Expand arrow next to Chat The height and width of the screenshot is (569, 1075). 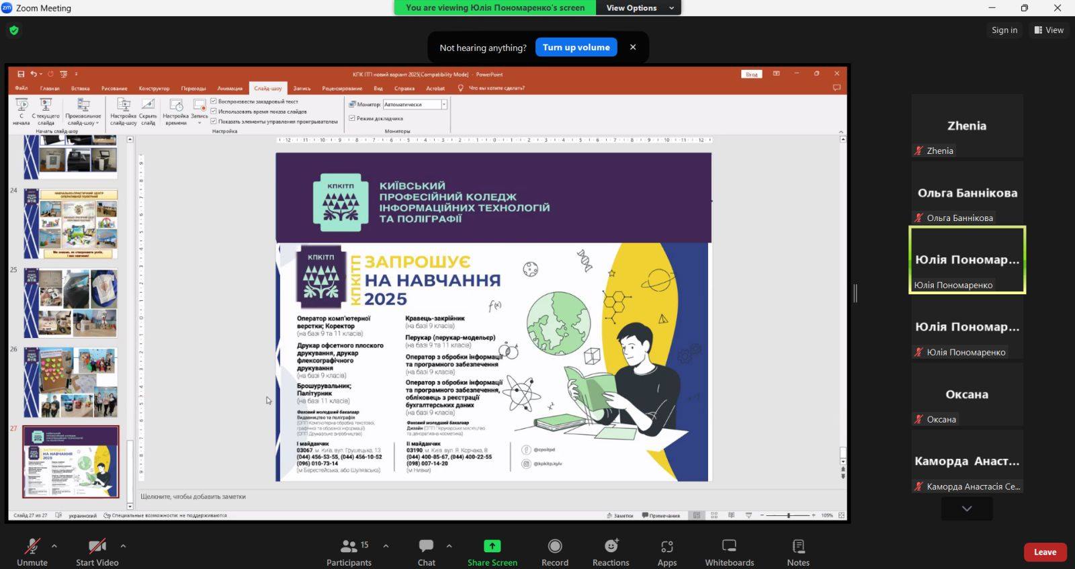coord(449,545)
